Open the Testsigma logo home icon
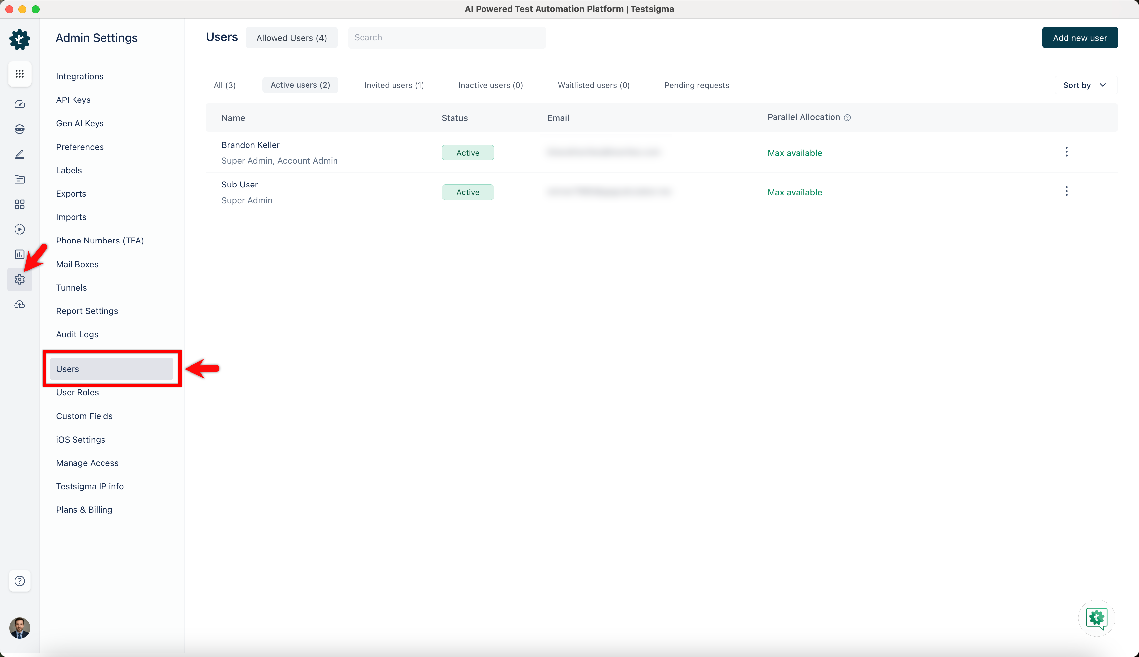Image resolution: width=1139 pixels, height=657 pixels. point(19,39)
